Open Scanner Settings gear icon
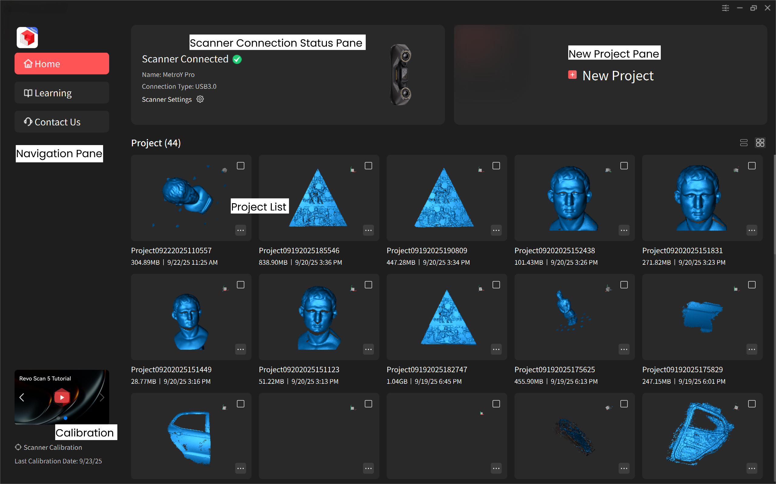This screenshot has width=776, height=484. point(200,99)
